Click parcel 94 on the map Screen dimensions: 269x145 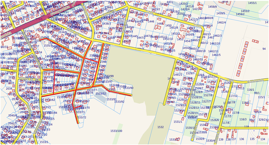[264, 49]
